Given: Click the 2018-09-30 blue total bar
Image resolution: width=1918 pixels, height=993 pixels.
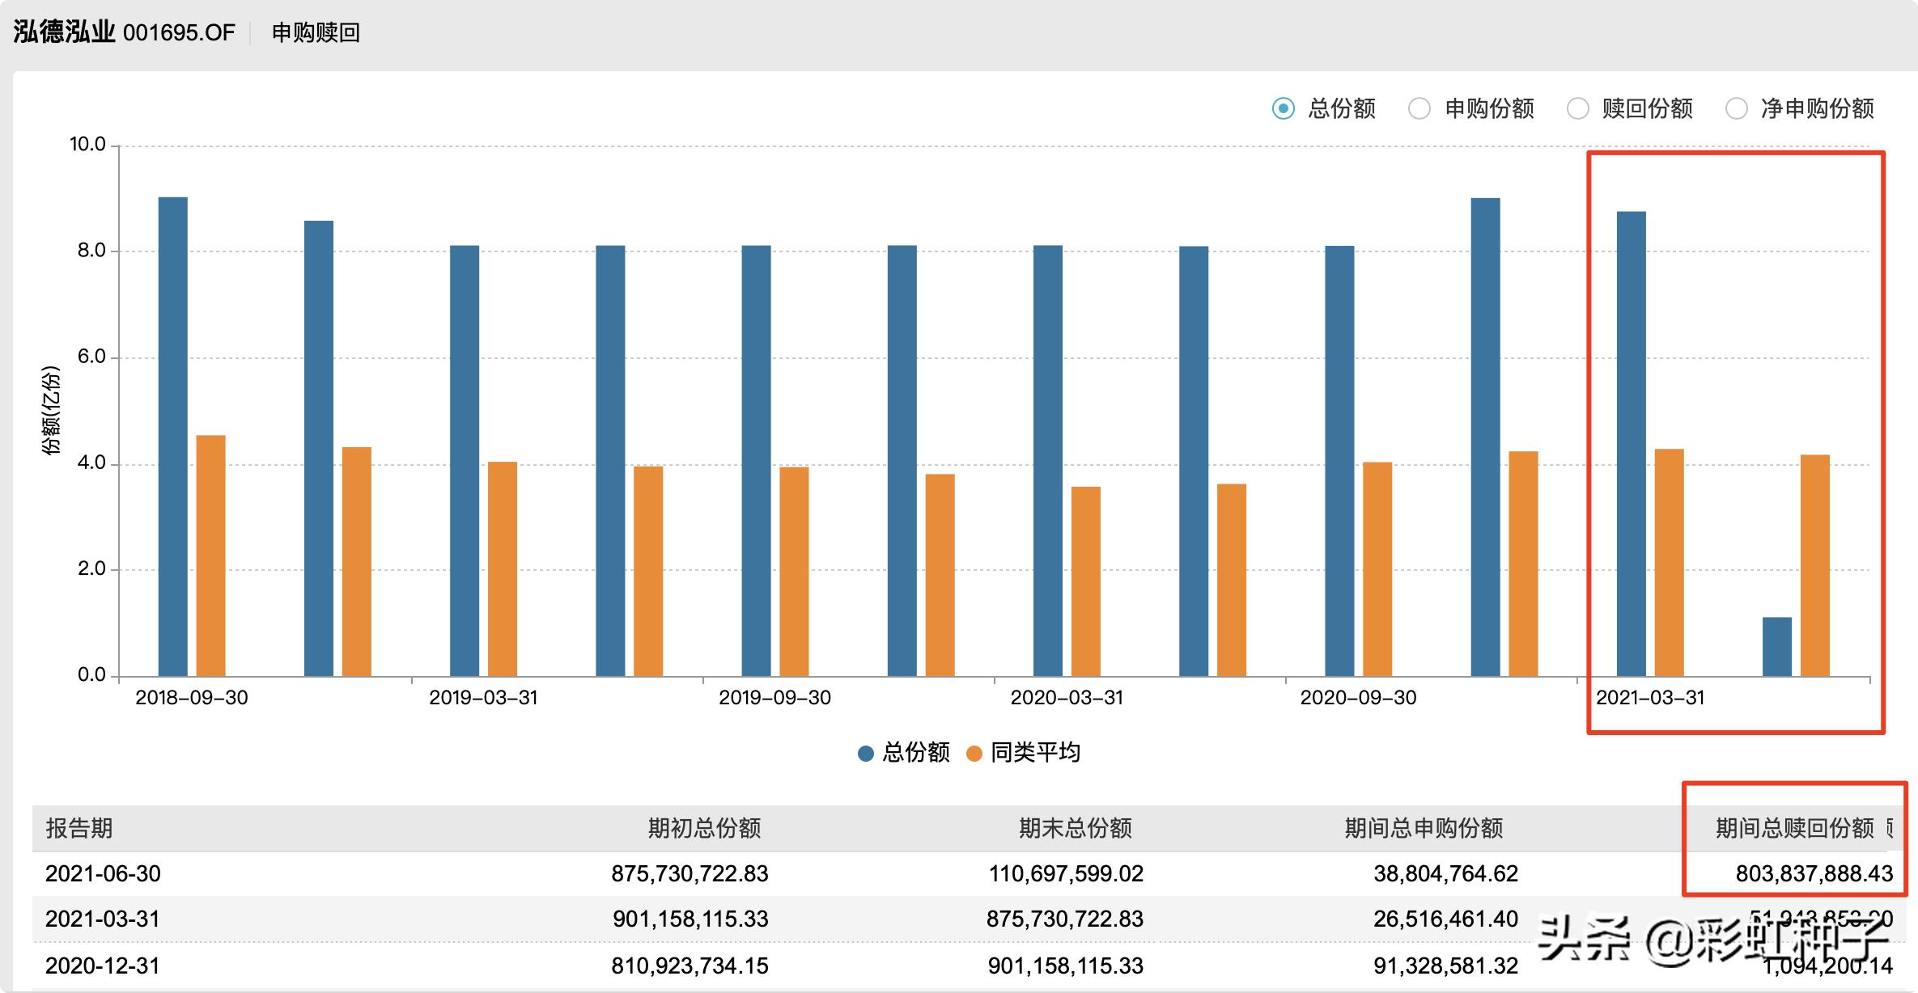Looking at the screenshot, I should 172,437.
